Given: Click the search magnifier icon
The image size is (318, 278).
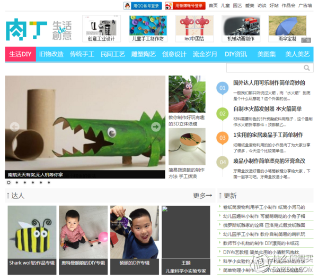Looking at the screenshot, I should point(307,68).
